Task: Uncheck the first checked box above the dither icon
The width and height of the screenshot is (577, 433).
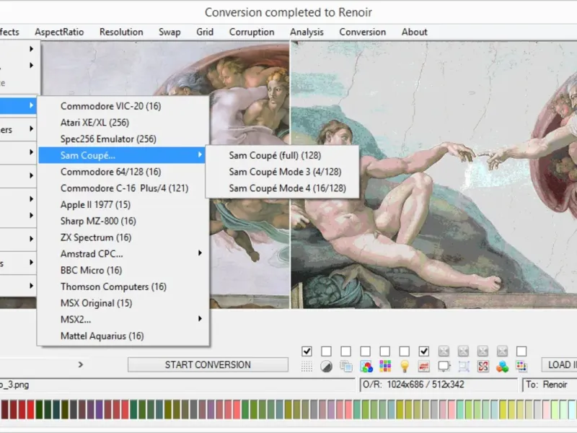Action: pos(307,351)
